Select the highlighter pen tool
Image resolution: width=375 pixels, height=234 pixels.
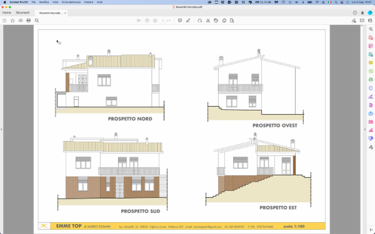point(188,21)
